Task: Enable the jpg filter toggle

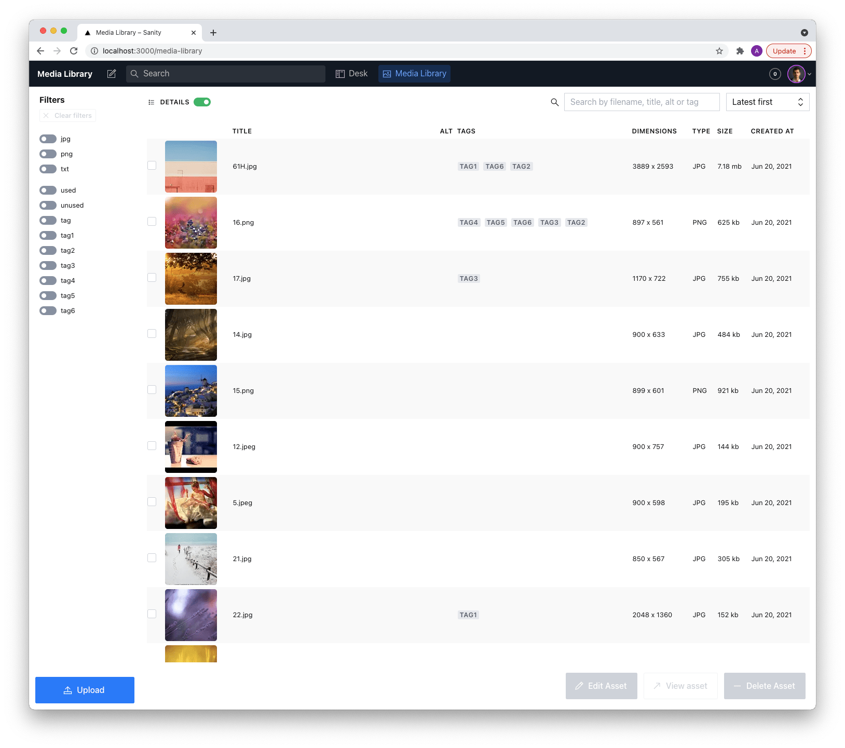Action: point(48,139)
